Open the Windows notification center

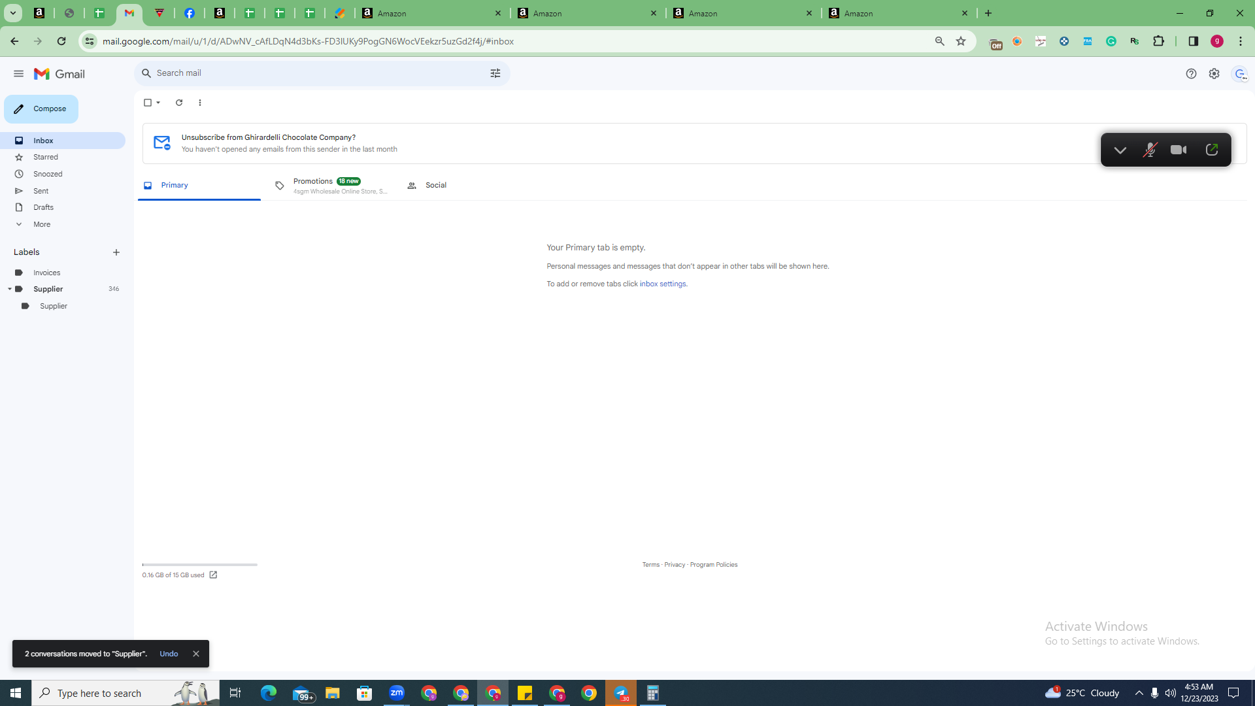pyautogui.click(x=1234, y=693)
